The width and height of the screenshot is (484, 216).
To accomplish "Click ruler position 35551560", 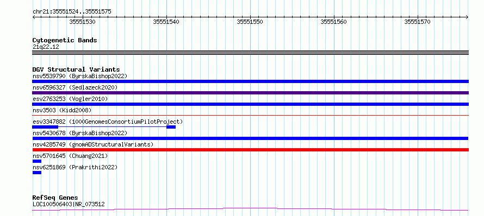I will pos(334,22).
